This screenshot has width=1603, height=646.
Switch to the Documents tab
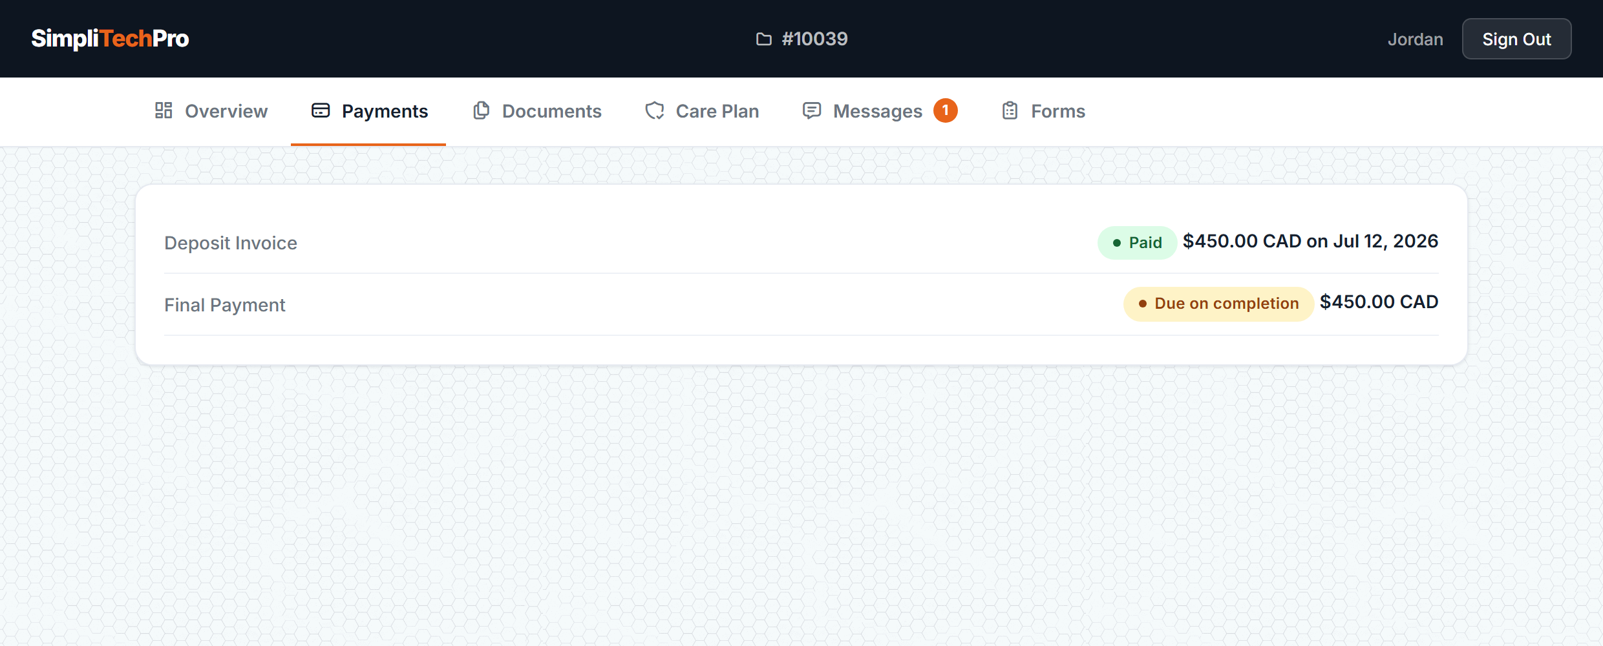coord(536,111)
